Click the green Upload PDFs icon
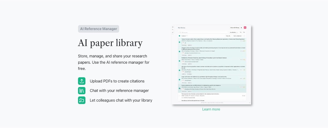 coord(82,81)
